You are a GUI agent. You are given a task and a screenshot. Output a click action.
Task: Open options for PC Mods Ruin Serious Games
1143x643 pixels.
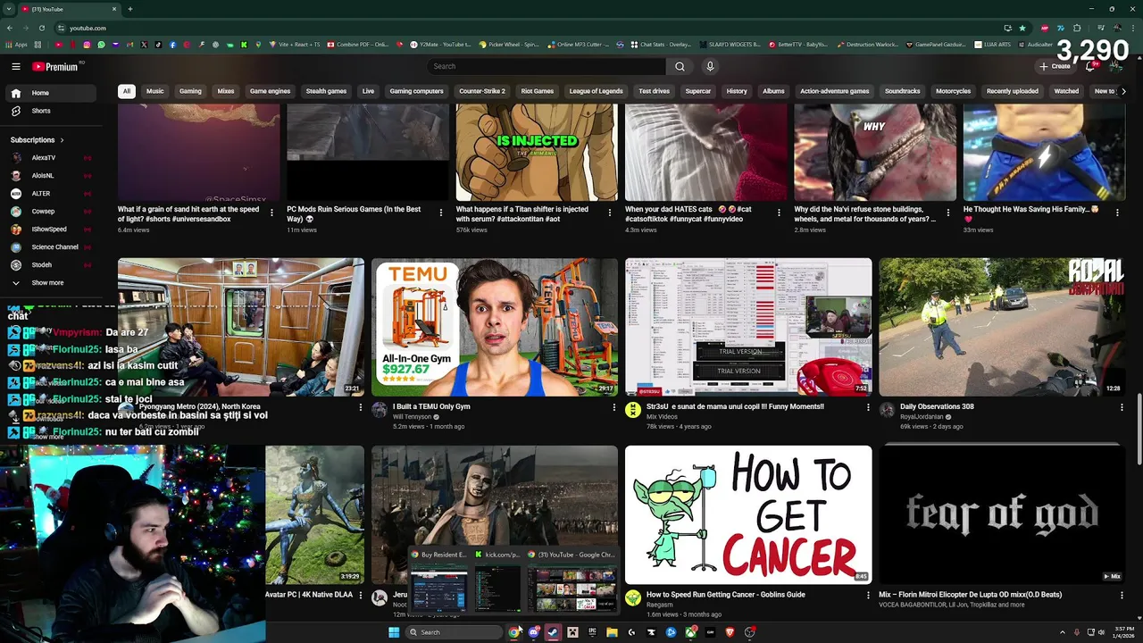[440, 213]
